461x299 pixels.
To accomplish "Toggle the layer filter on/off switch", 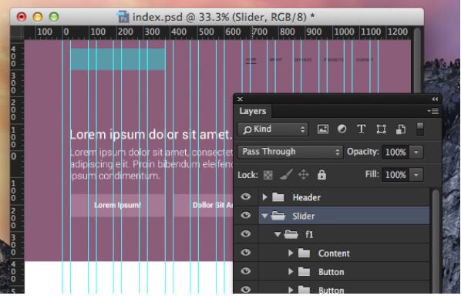I will (x=420, y=129).
